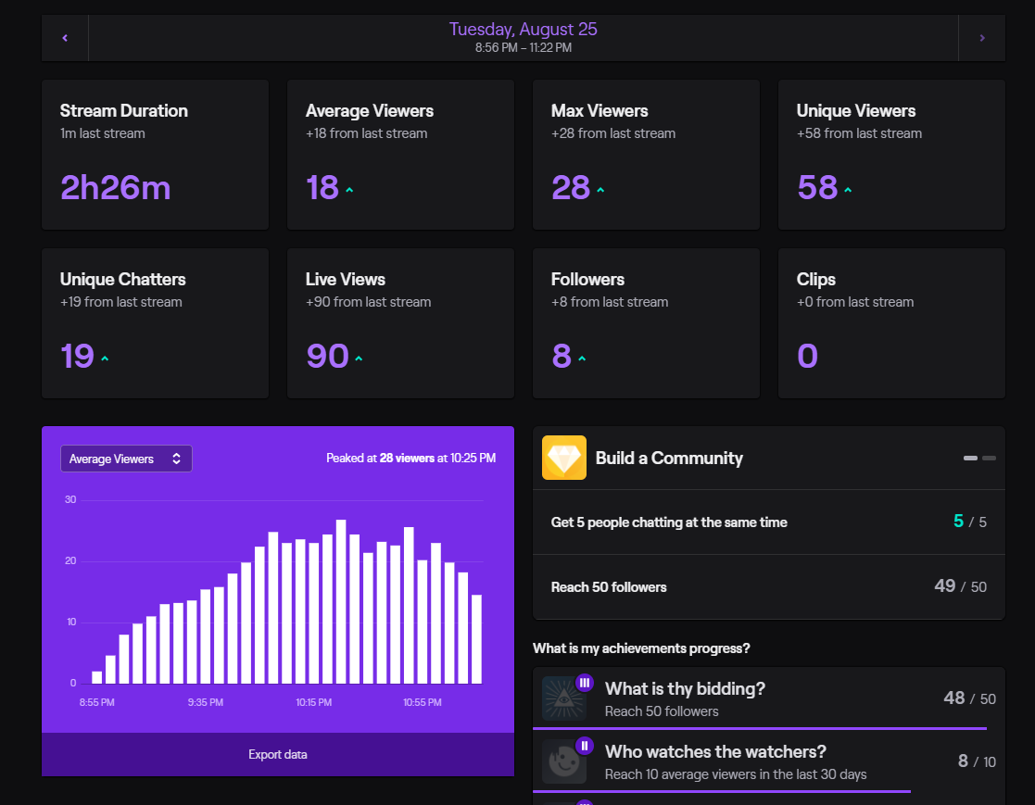This screenshot has width=1035, height=805.
Task: Click the right chevron to view next stream
Action: tap(982, 37)
